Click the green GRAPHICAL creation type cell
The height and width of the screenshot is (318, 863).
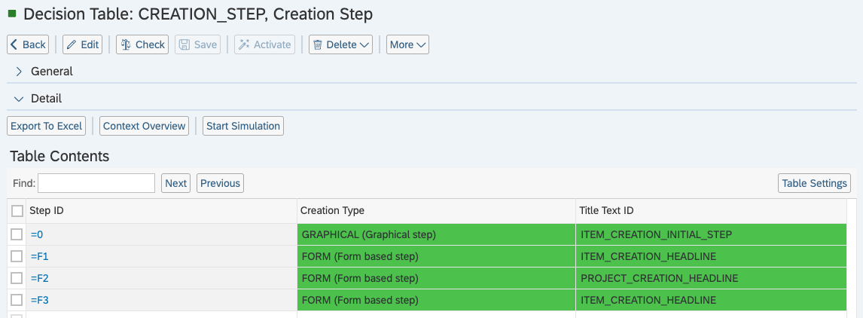[x=436, y=234]
